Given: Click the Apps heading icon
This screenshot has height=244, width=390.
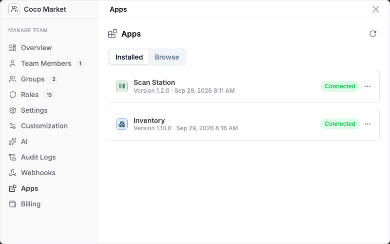Looking at the screenshot, I should [x=113, y=34].
